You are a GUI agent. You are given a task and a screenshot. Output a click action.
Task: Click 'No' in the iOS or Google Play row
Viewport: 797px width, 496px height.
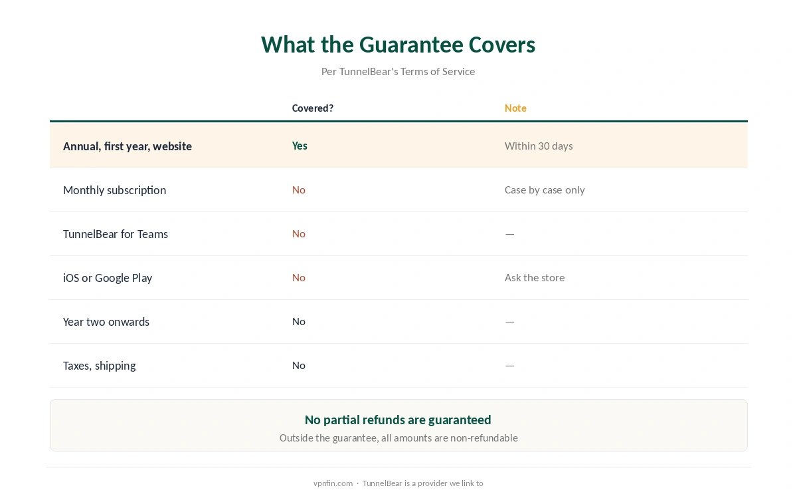point(299,277)
